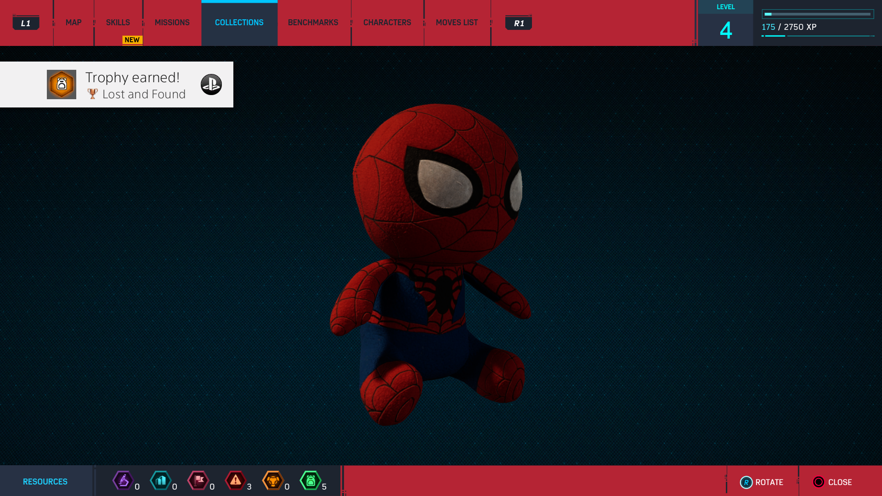This screenshot has width=882, height=496.
Task: Click the Level 4 indicator
Action: [726, 23]
